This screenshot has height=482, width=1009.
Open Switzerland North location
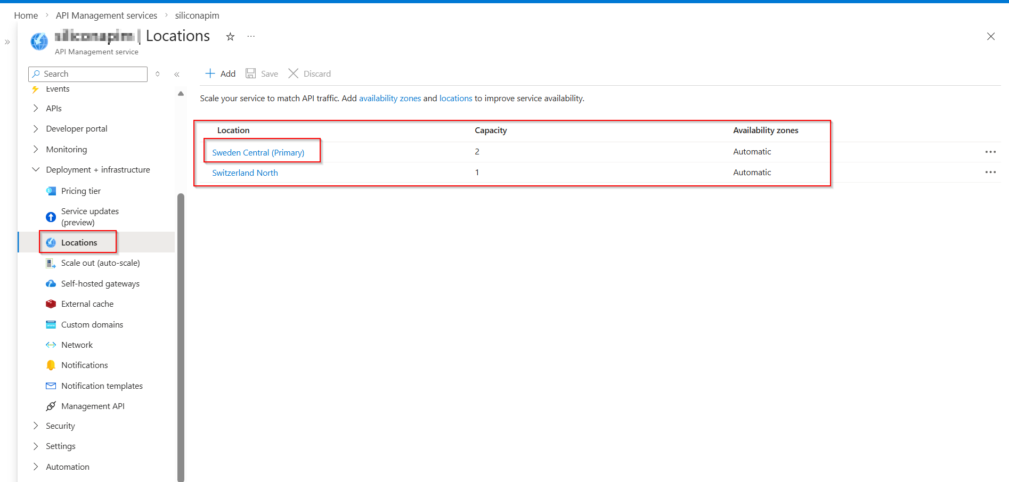pyautogui.click(x=245, y=173)
